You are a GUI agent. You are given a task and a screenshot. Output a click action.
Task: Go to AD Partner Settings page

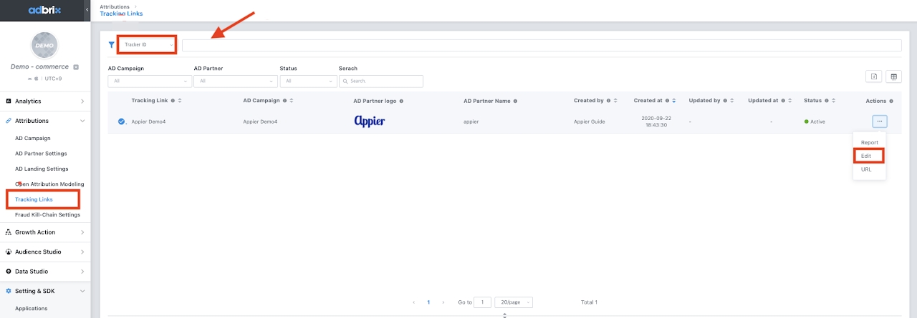pos(41,154)
